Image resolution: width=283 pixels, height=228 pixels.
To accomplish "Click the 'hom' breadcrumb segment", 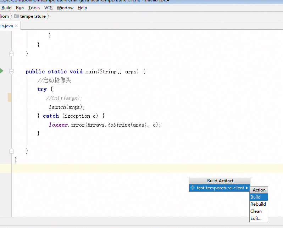I will pyautogui.click(x=4, y=16).
